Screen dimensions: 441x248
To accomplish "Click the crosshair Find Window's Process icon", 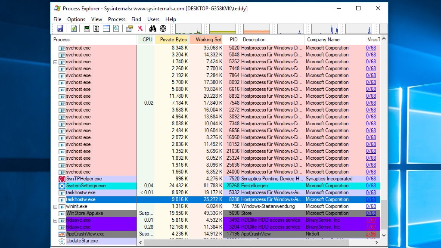I will tap(163, 28).
